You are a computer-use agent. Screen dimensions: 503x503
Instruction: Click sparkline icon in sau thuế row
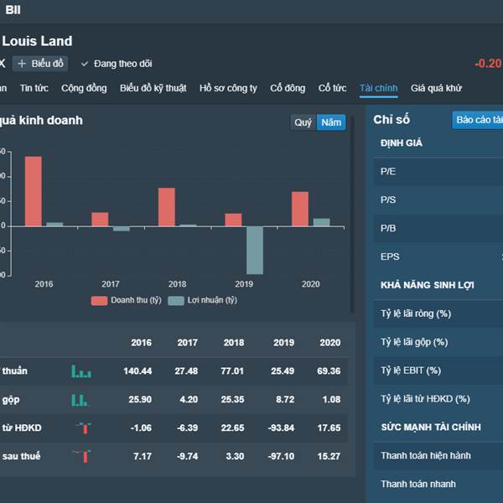tap(82, 456)
